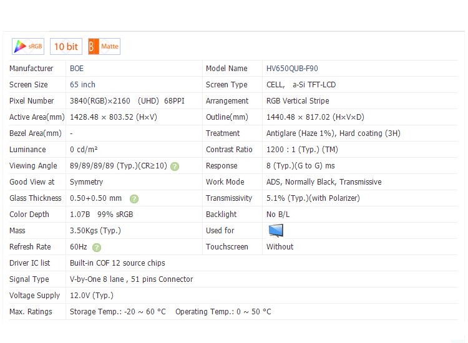Click the ADS, Normally Black work mode value

[x=323, y=182]
